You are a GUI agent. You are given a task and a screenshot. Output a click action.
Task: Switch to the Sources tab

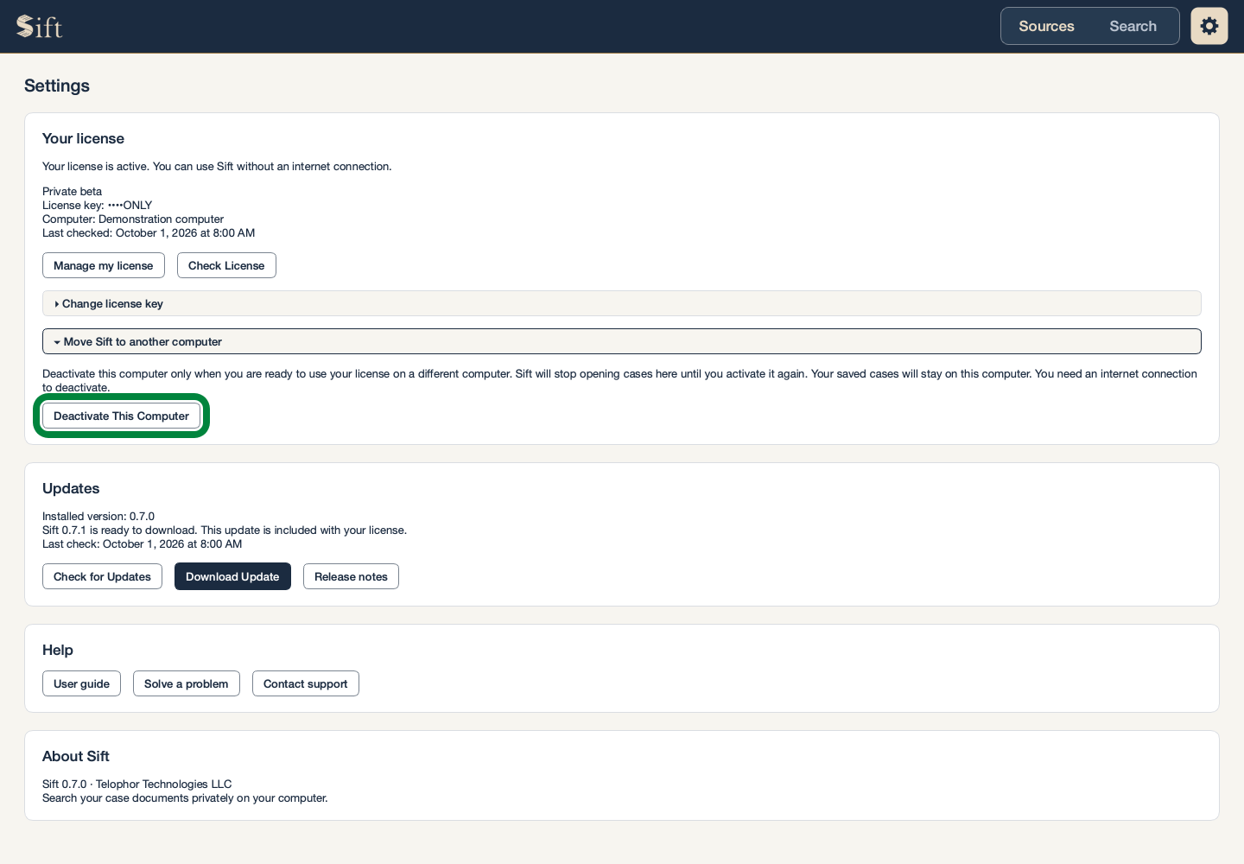coord(1046,26)
